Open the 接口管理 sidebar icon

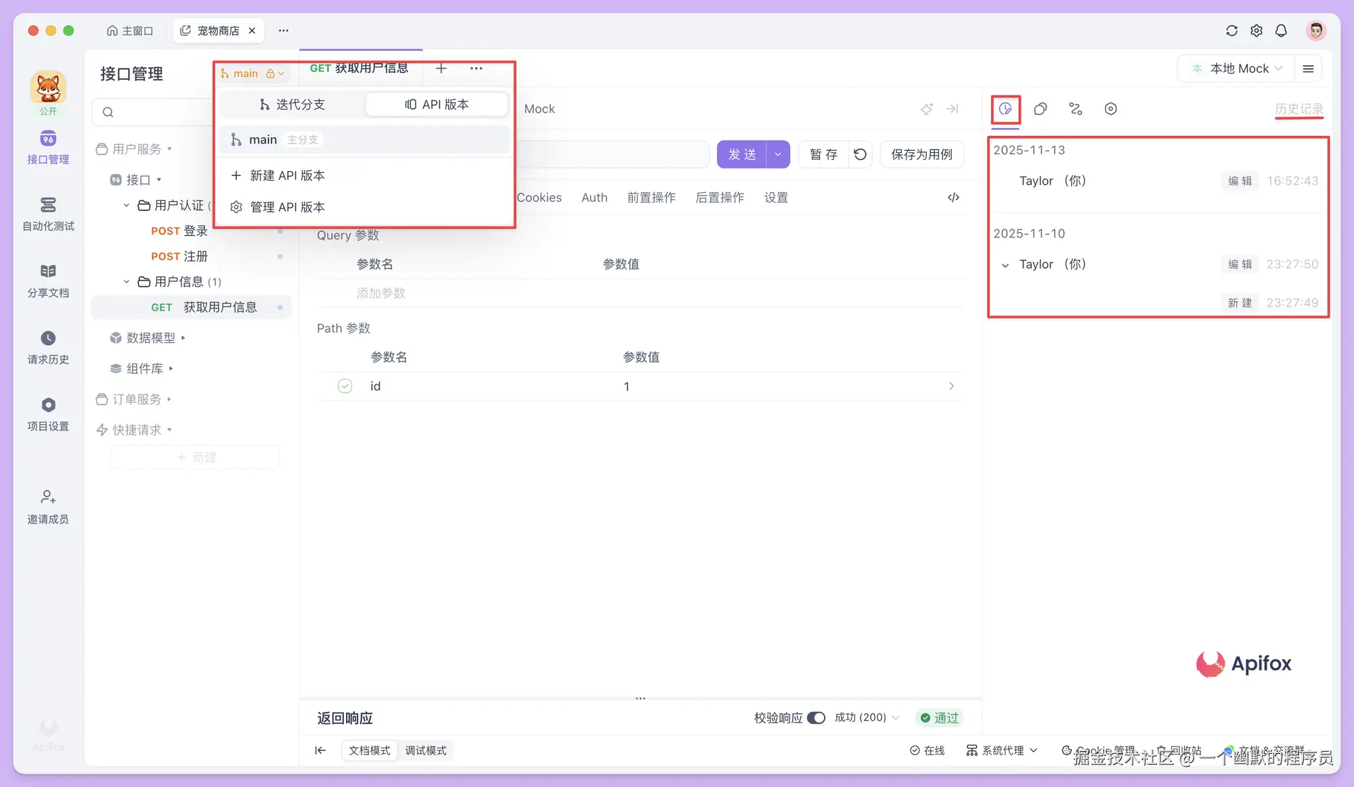(x=47, y=147)
